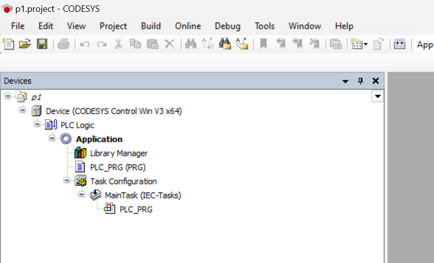The height and width of the screenshot is (263, 434).
Task: Click the Open Project folder icon
Action: (x=25, y=44)
